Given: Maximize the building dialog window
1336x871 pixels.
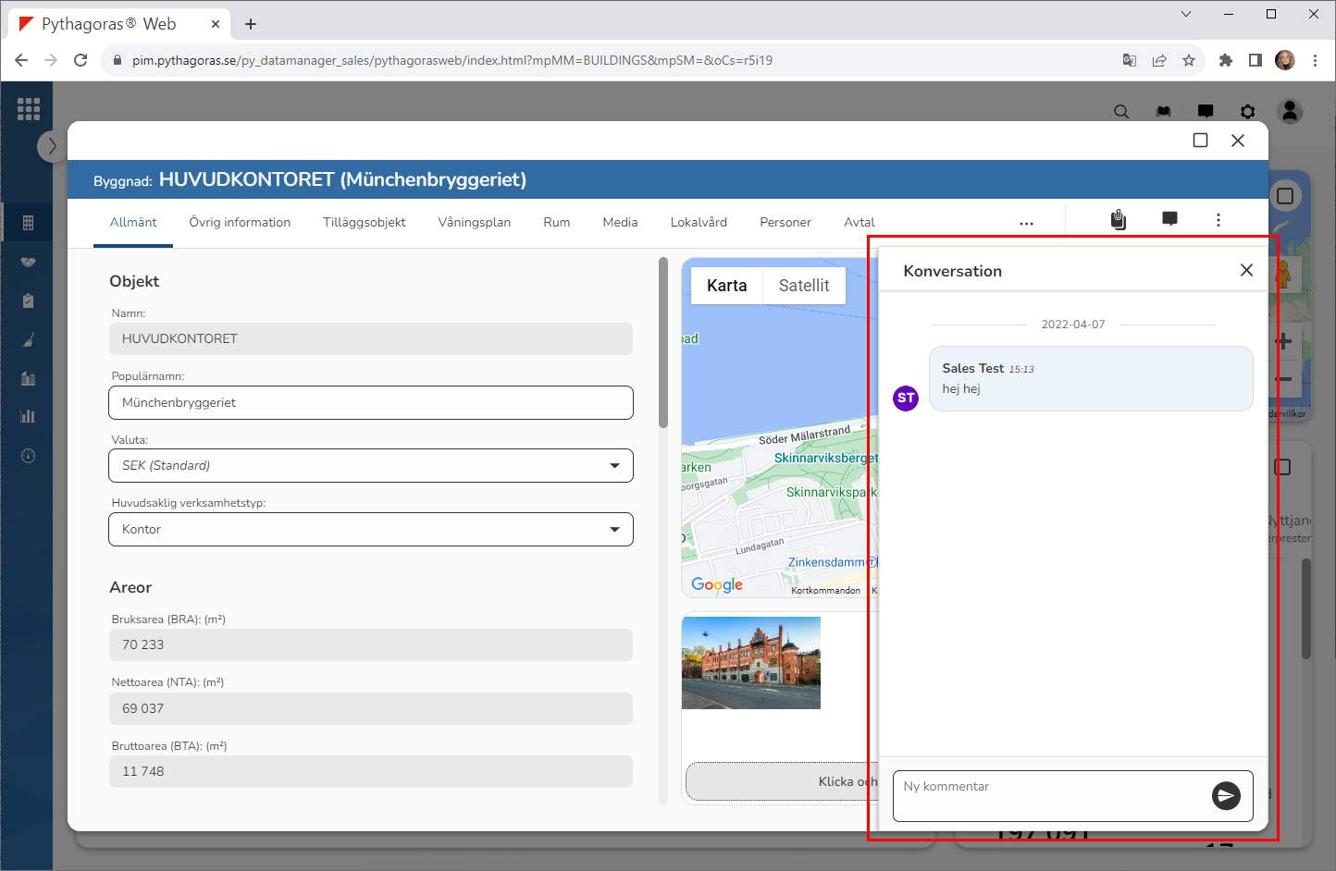Looking at the screenshot, I should [x=1200, y=141].
